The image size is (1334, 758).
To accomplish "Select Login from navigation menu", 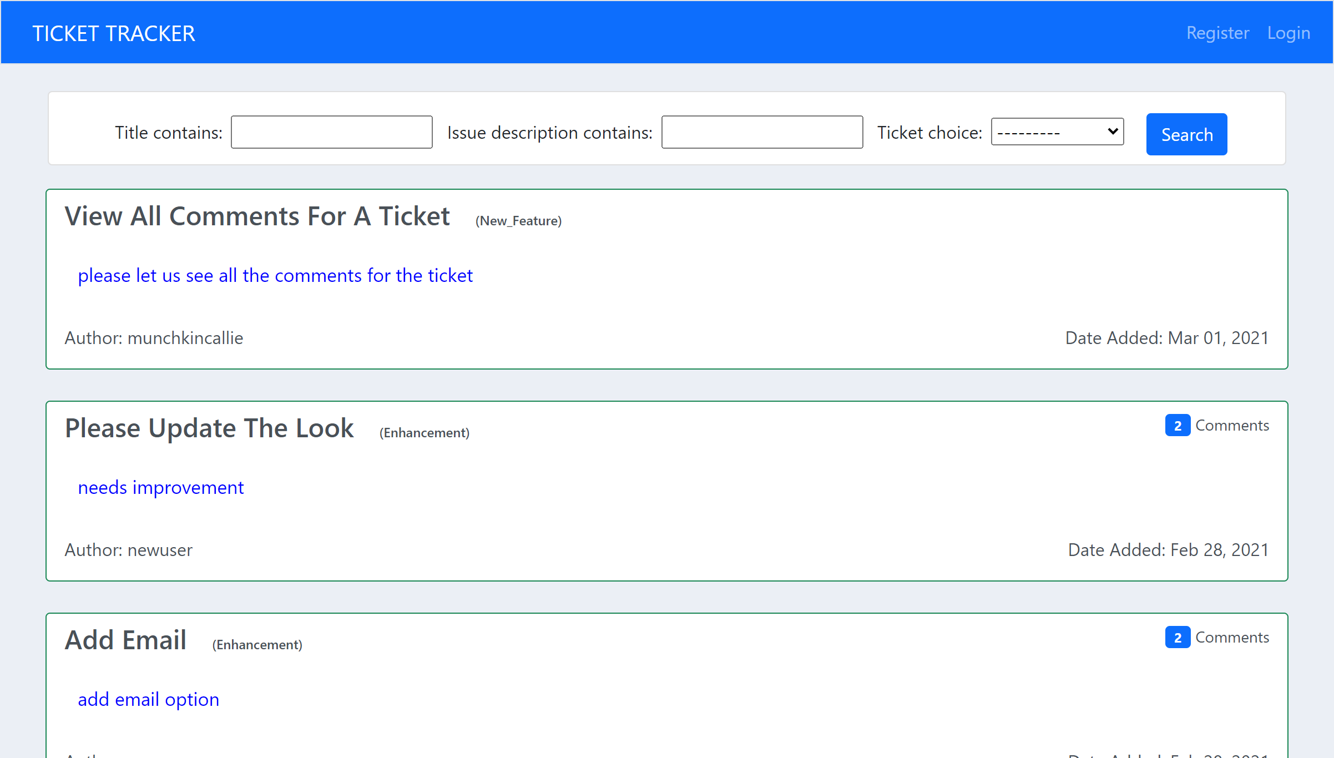I will click(1288, 33).
